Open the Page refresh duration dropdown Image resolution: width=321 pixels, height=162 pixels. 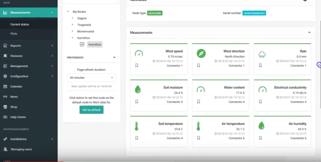91,78
